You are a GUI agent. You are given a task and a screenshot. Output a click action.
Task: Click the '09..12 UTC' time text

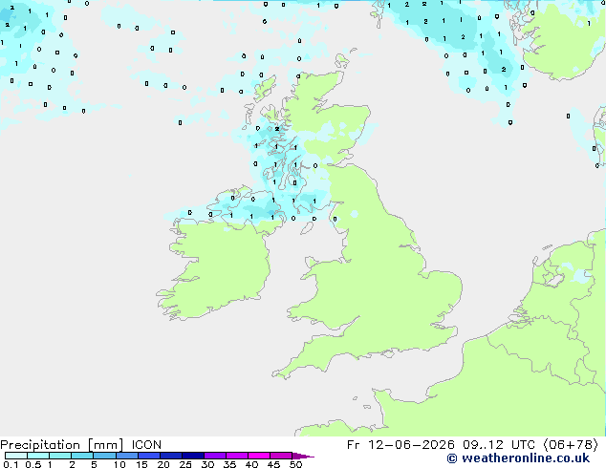[x=499, y=445]
